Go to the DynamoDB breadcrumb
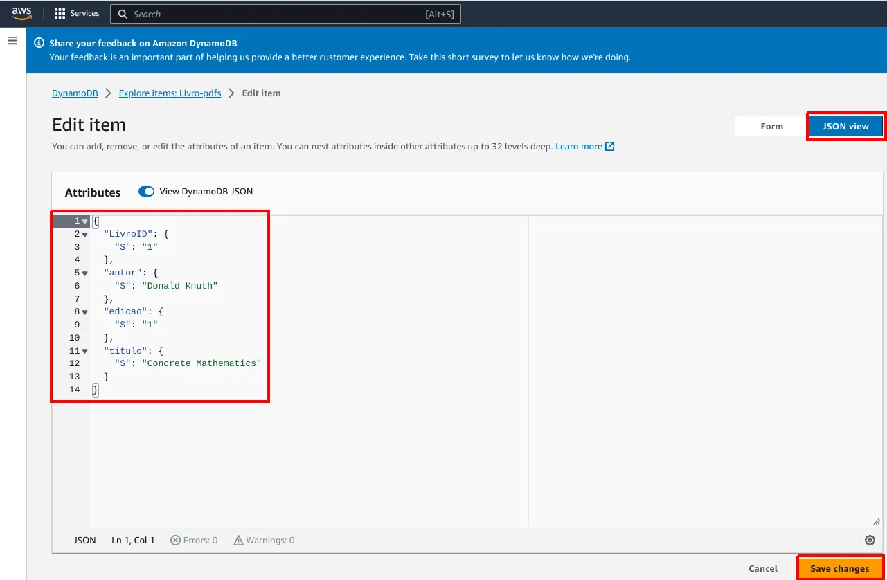887x580 pixels. point(75,93)
